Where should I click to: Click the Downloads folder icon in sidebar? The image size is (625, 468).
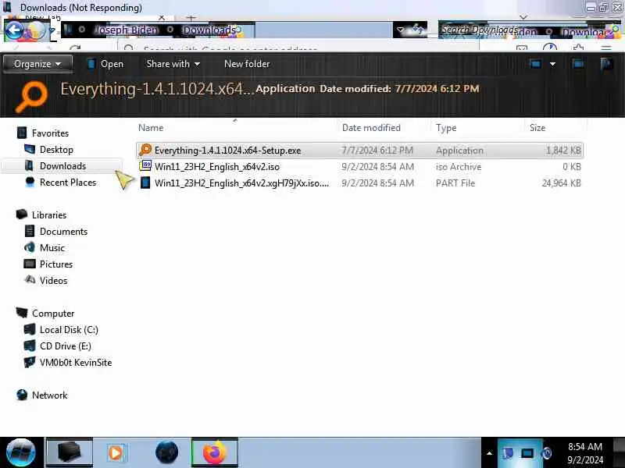[29, 165]
